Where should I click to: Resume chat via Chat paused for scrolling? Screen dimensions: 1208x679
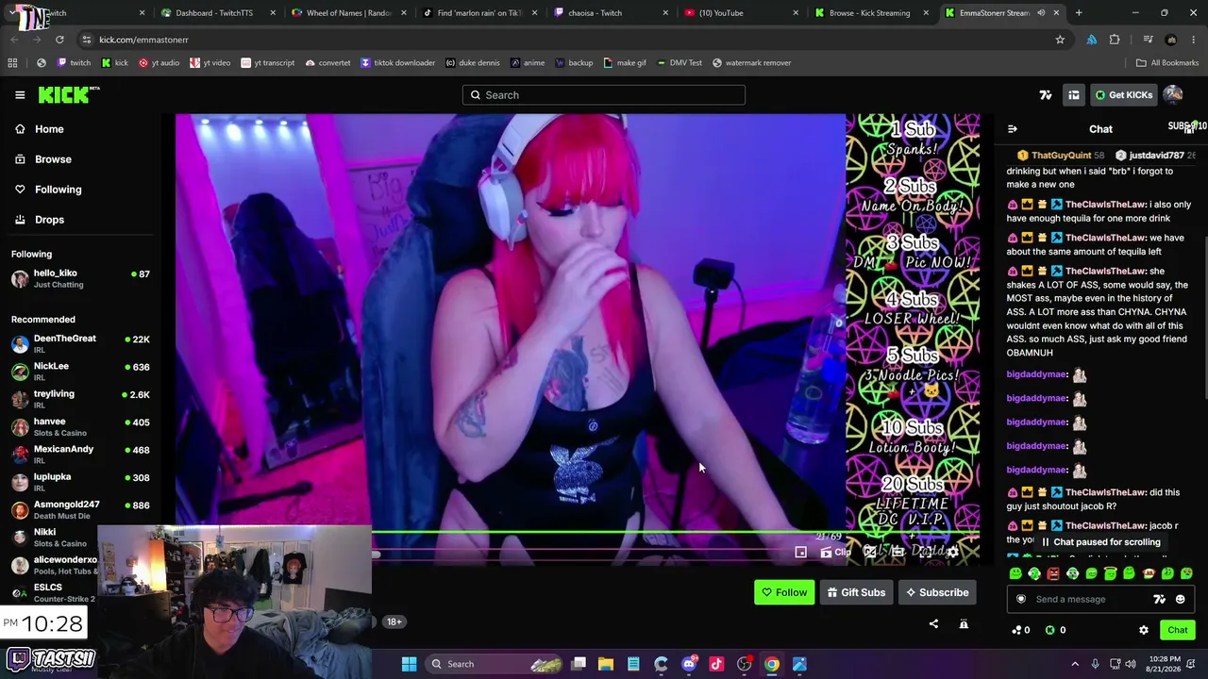[x=1100, y=542]
